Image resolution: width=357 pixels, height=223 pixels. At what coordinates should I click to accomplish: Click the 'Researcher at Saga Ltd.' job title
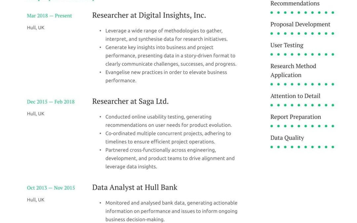tap(130, 101)
